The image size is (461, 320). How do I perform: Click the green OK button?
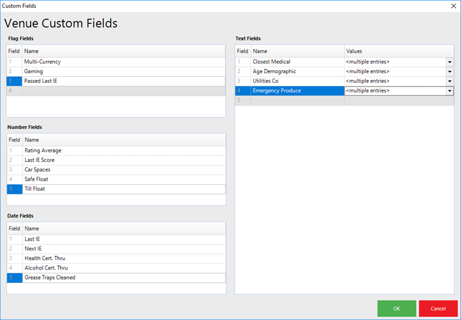(x=396, y=308)
